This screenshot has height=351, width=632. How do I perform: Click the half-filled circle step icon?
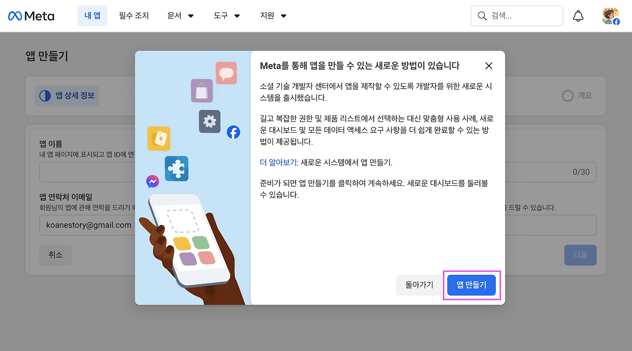pyautogui.click(x=45, y=96)
